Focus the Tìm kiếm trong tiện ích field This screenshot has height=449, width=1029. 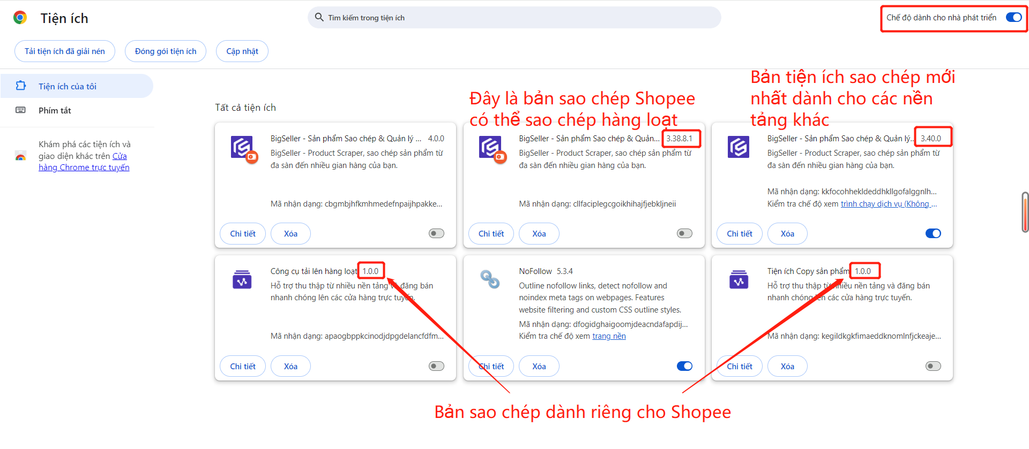point(514,18)
